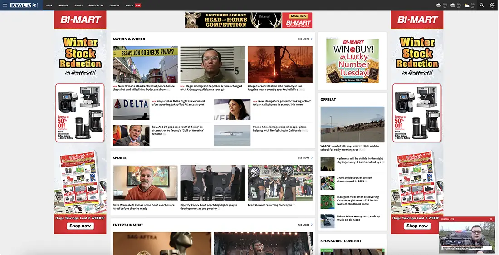Click the Sports section heading
Viewport: 499px width, 255px height.
click(120, 157)
